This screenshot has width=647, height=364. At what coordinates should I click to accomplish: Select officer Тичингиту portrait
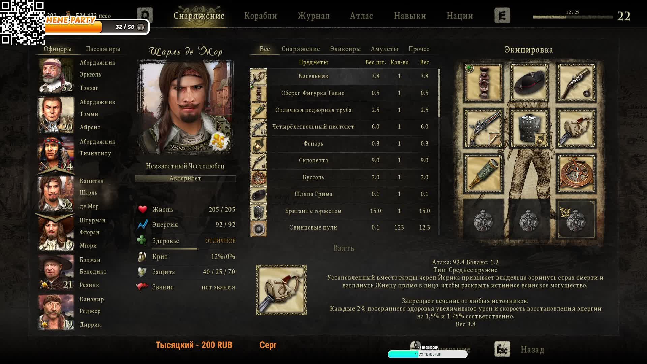56,154
